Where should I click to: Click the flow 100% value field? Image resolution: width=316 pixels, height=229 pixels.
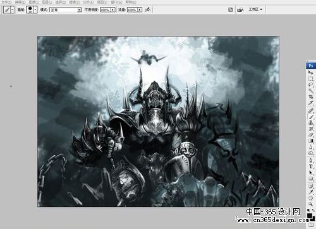point(132,9)
